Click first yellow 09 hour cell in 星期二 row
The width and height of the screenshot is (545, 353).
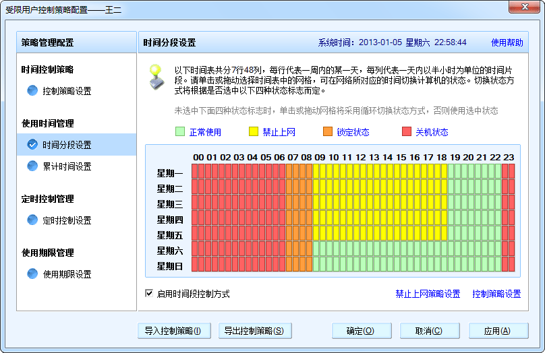pyautogui.click(x=316, y=187)
